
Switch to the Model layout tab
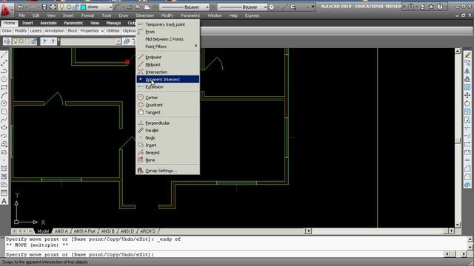pos(43,231)
